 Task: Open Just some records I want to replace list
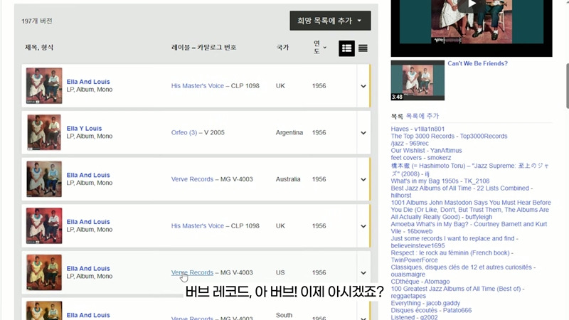coord(454,242)
